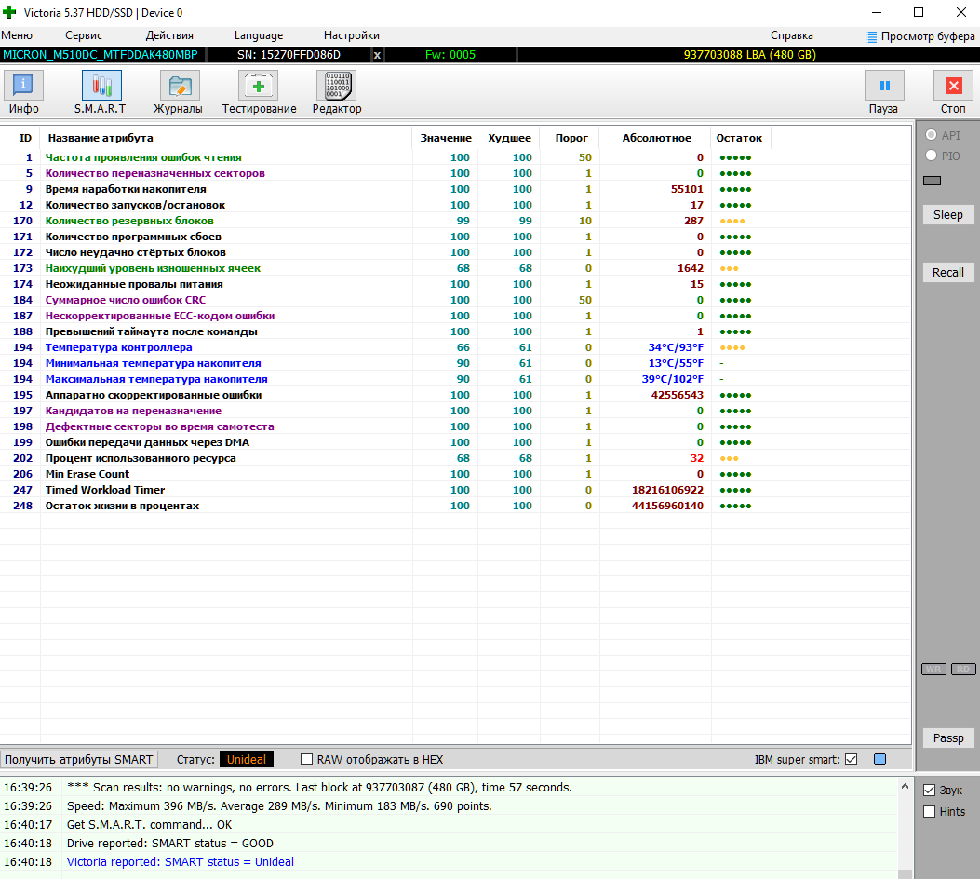The width and height of the screenshot is (980, 879).
Task: Enable the Hints checkbox
Action: click(x=930, y=811)
